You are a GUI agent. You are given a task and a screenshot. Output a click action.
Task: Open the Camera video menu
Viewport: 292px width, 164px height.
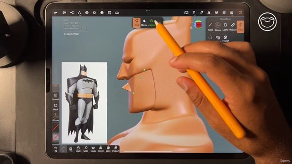point(117,13)
